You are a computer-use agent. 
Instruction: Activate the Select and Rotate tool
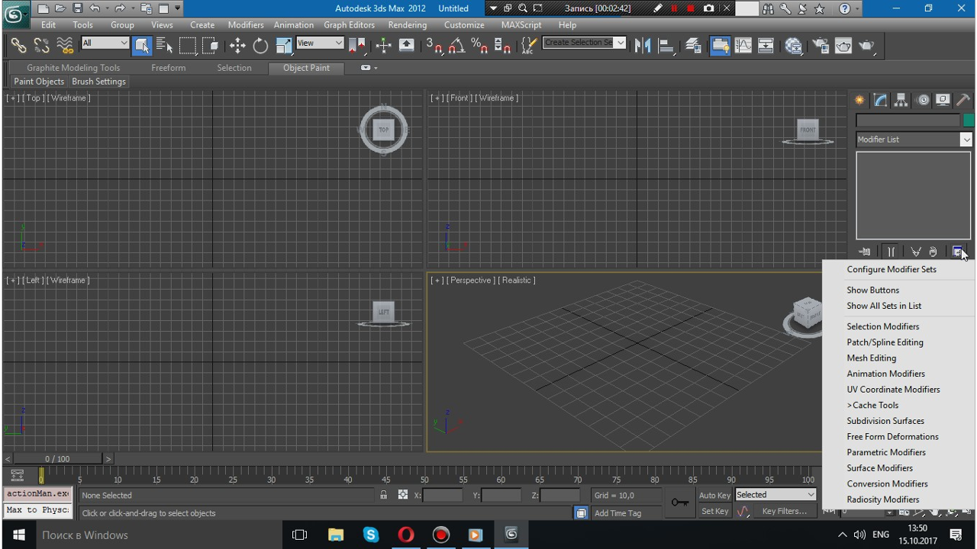(x=260, y=46)
